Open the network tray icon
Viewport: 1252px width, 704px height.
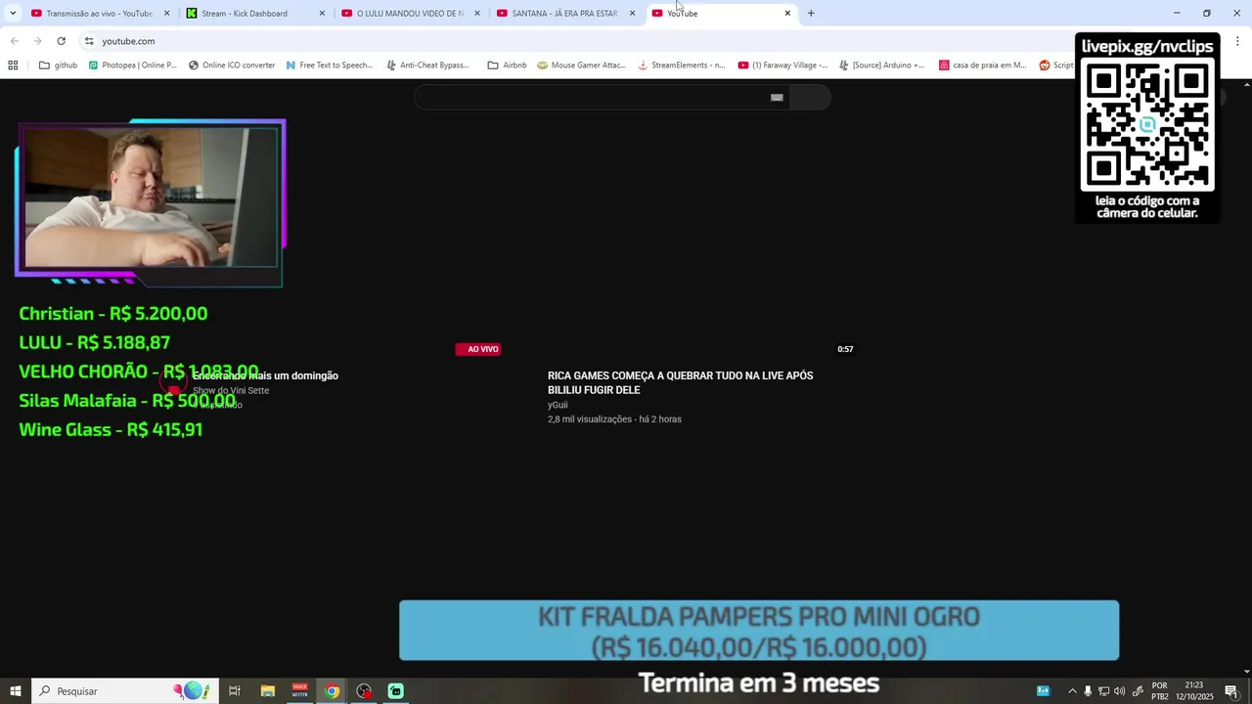[x=1103, y=691]
